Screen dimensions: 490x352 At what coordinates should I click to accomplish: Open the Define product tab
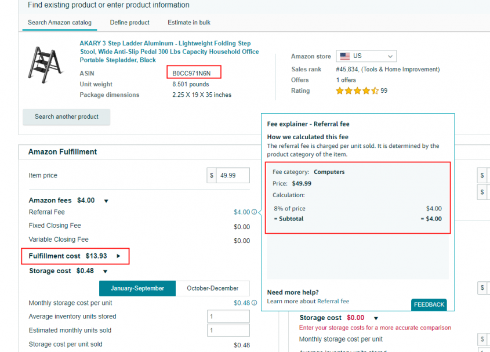point(130,23)
